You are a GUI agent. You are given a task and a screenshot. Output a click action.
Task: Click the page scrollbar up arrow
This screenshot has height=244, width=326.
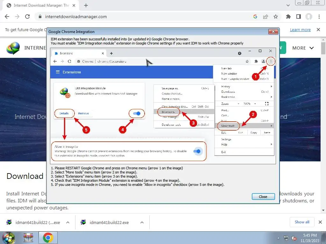pos(323,39)
